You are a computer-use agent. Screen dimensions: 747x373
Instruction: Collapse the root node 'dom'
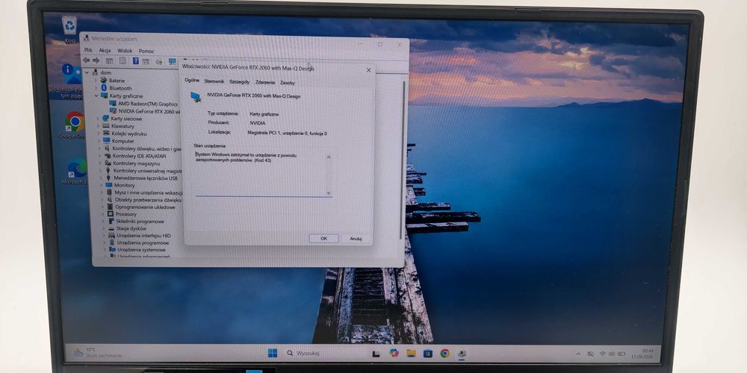(87, 73)
